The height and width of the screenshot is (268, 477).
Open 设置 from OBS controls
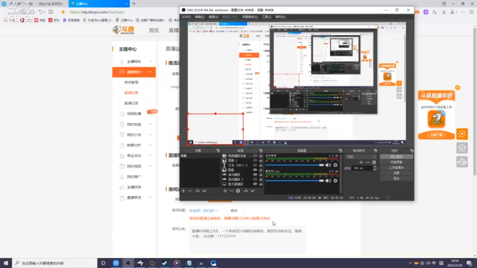397,173
